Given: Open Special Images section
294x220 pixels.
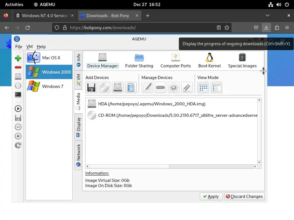Looking at the screenshot, I should [x=242, y=61].
